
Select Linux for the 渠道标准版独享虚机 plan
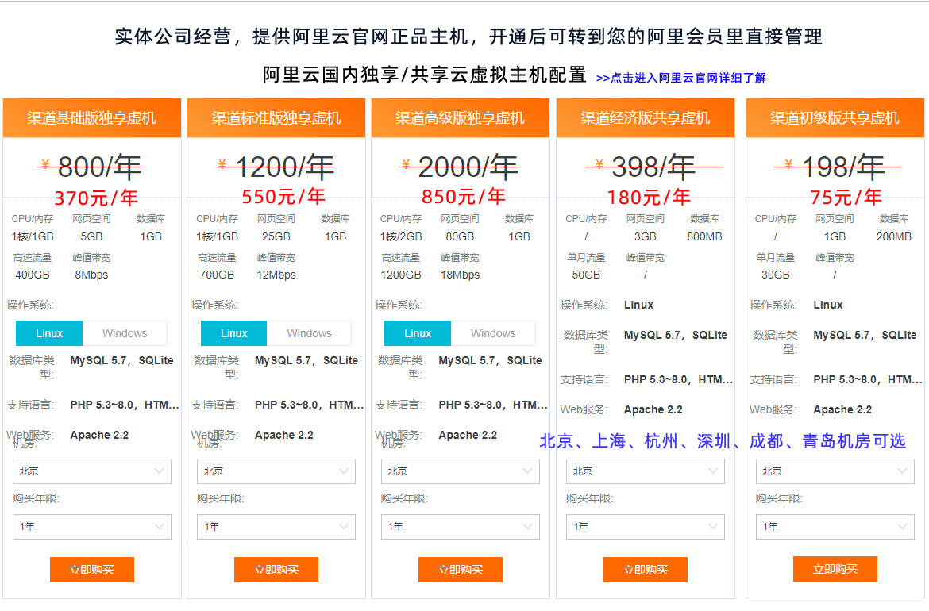(x=234, y=333)
